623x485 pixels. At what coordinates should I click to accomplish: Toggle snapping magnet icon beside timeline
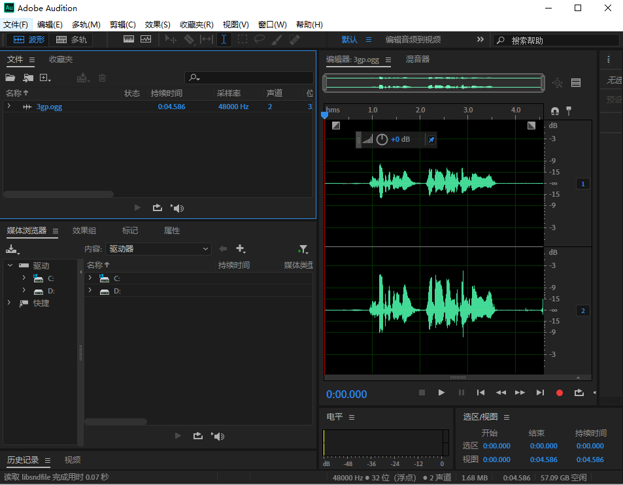coord(555,111)
